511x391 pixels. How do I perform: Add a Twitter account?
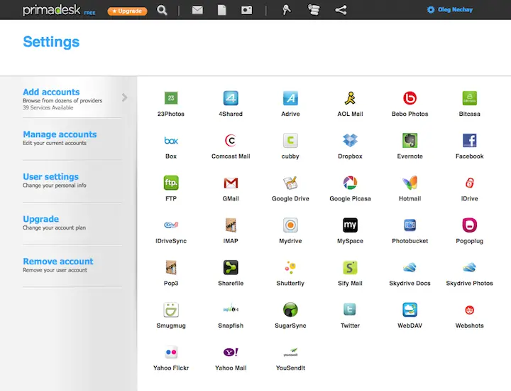pos(350,309)
